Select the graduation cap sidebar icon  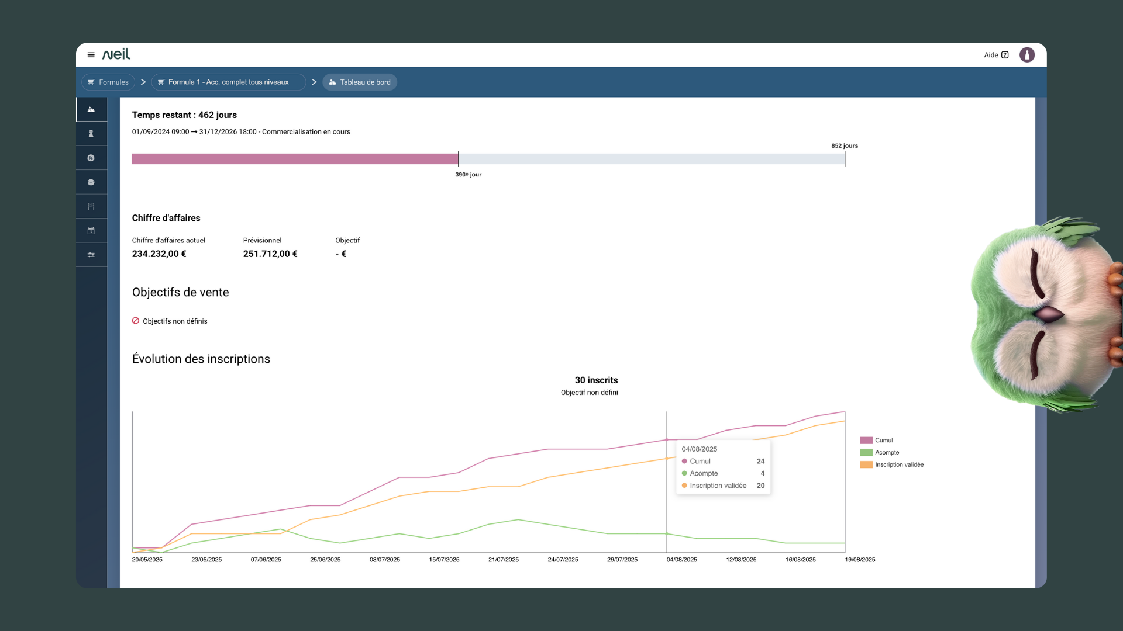pos(91,182)
